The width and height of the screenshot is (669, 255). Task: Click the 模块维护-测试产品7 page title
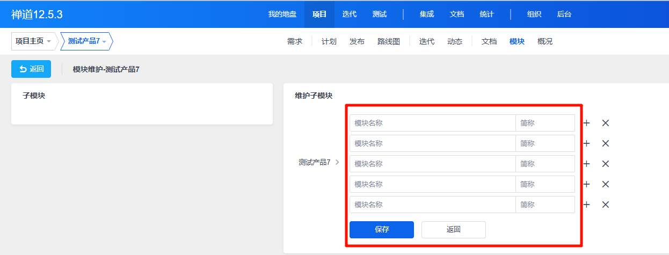click(106, 69)
